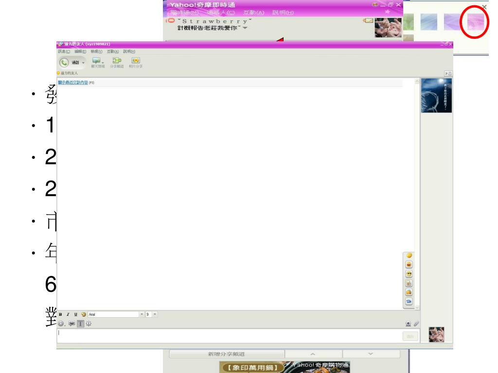Open the smiley emoticon picker
The image size is (498, 373).
point(61,323)
